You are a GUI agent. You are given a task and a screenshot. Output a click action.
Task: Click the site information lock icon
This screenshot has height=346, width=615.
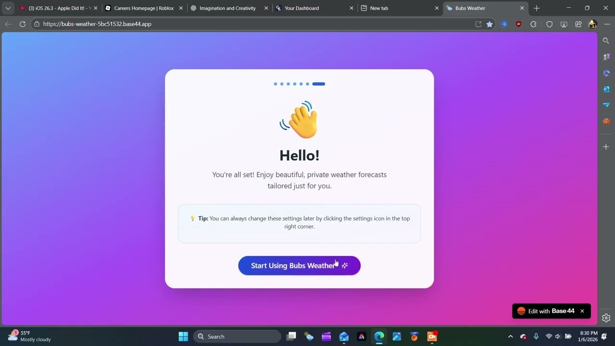click(37, 24)
